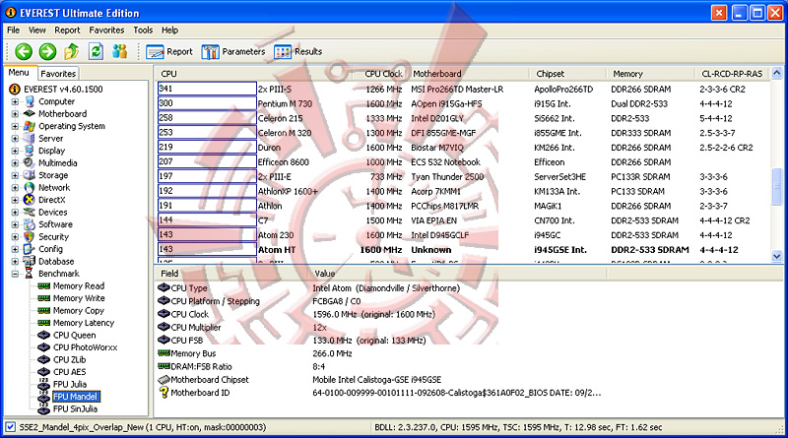Open the Memory Read benchmark
The height and width of the screenshot is (438, 788).
pyautogui.click(x=79, y=285)
